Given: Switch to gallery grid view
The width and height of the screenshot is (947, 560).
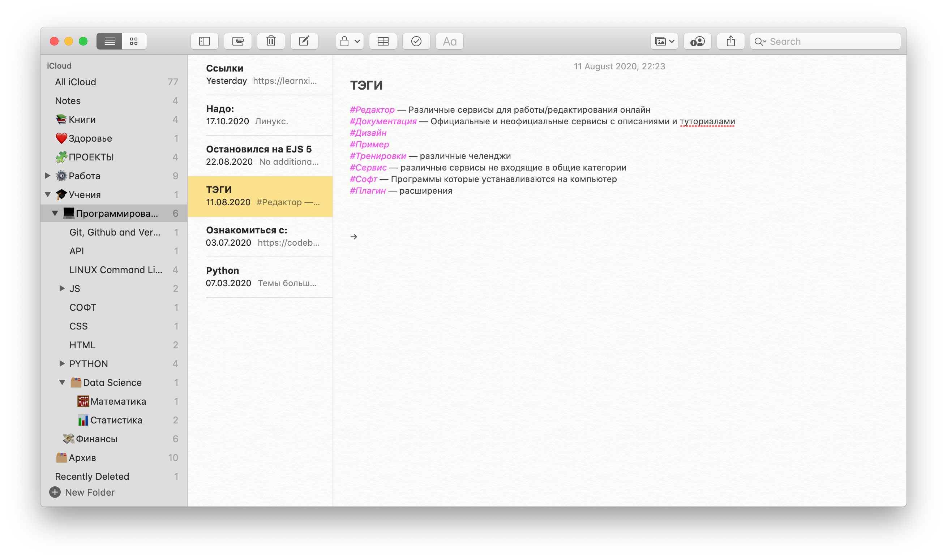Looking at the screenshot, I should click(134, 41).
